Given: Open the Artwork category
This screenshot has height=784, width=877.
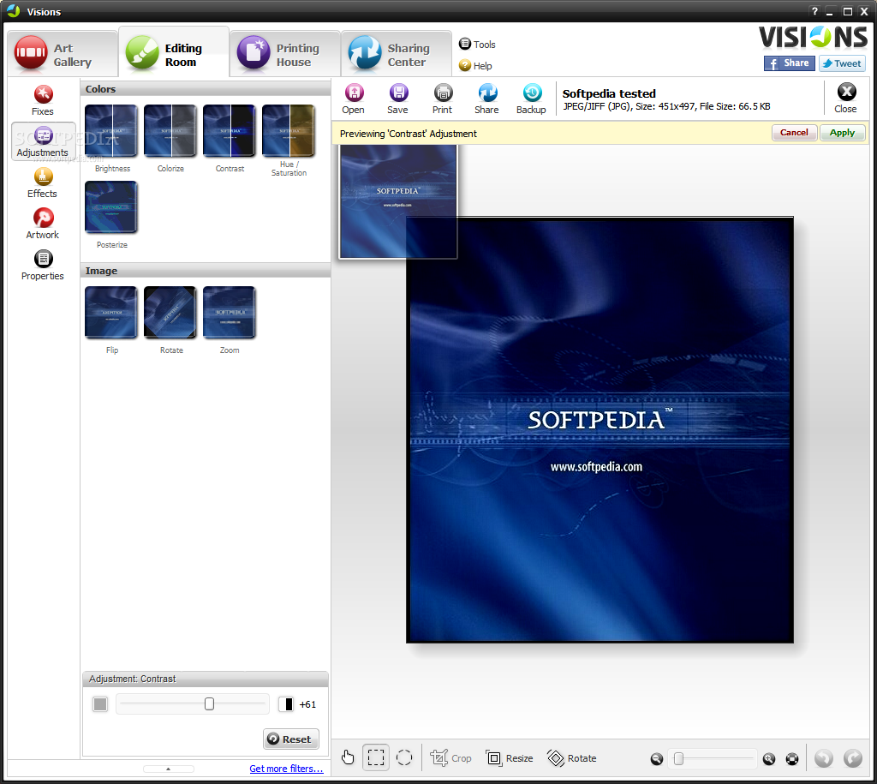Looking at the screenshot, I should pyautogui.click(x=43, y=224).
